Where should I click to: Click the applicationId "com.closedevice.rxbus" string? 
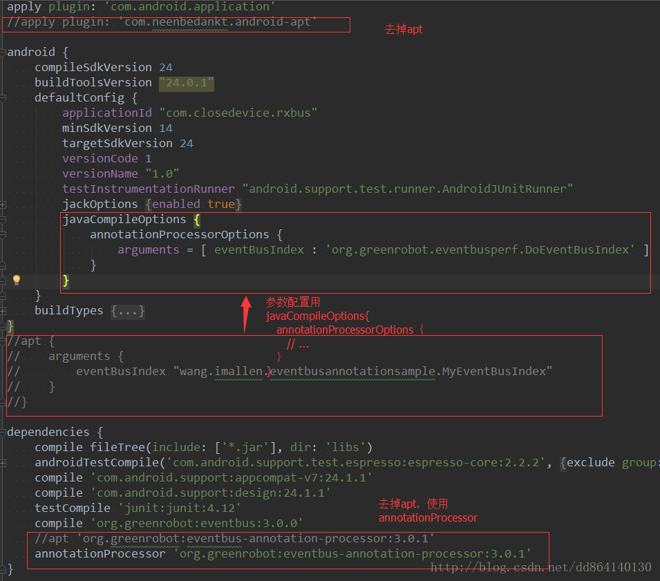click(x=238, y=113)
